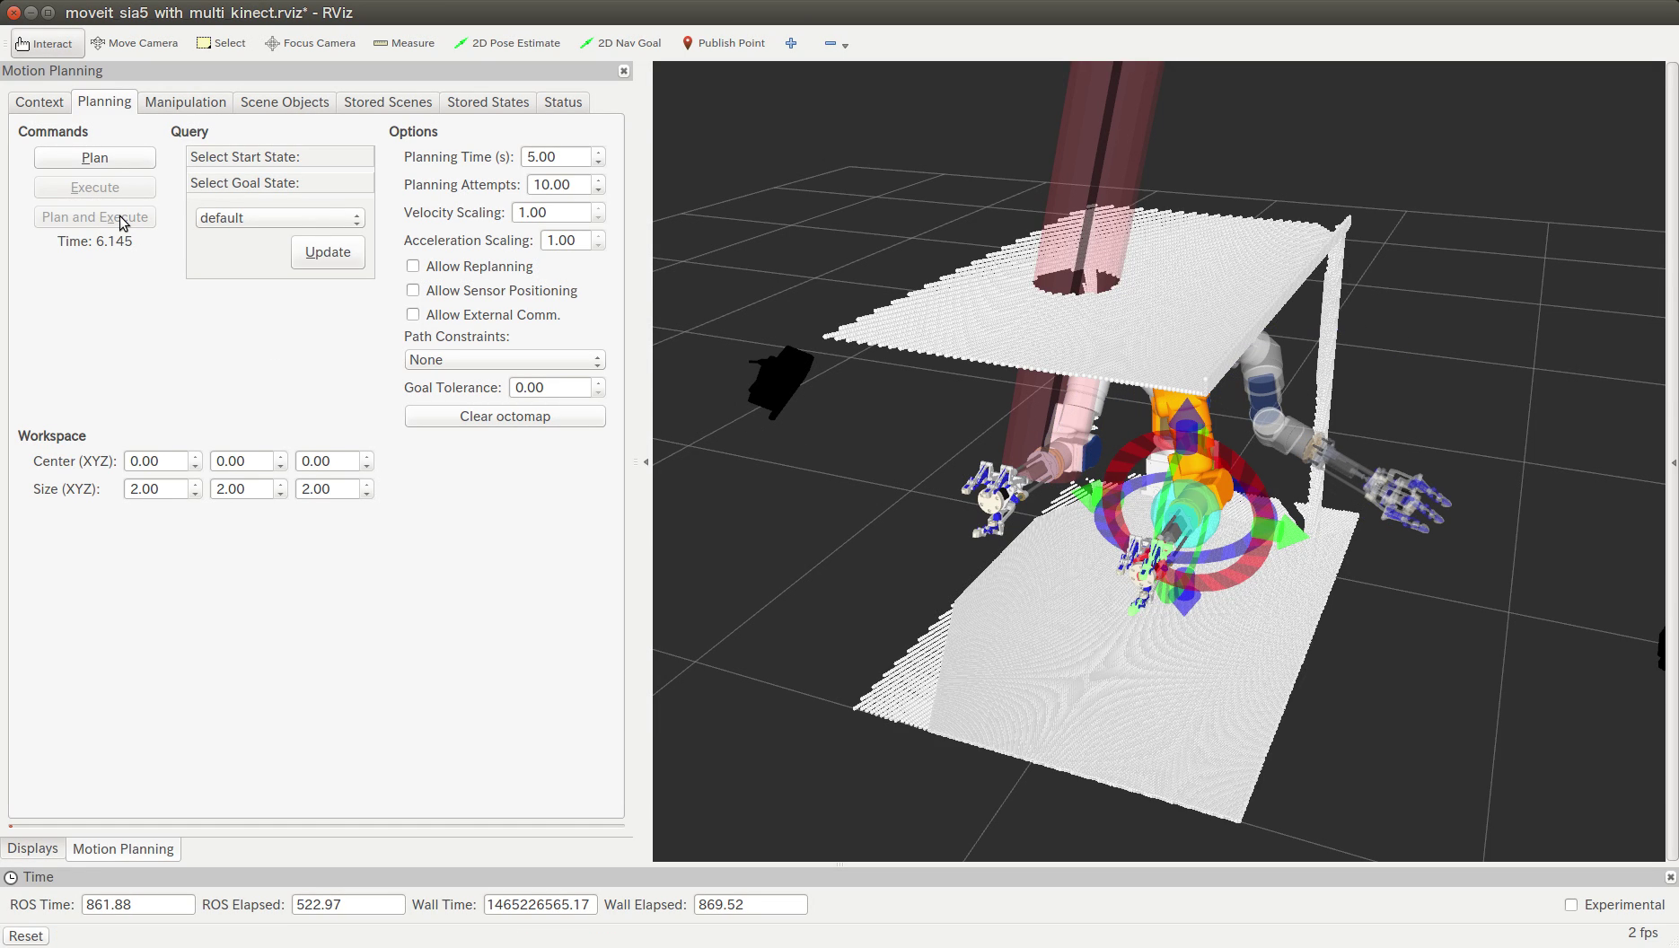Click the Velocity Scaling input field
The image size is (1679, 948).
point(551,213)
